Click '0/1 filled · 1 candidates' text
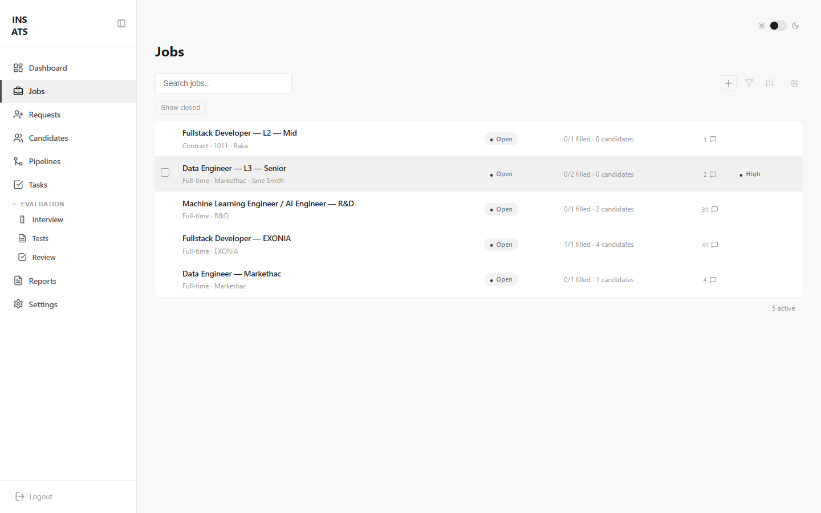 point(599,280)
